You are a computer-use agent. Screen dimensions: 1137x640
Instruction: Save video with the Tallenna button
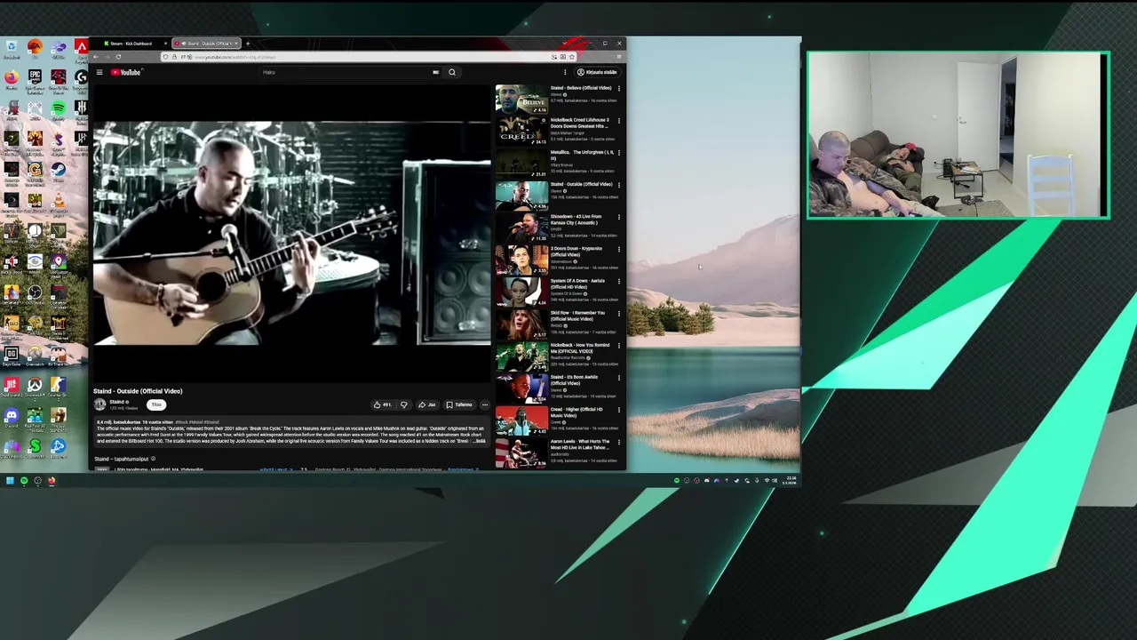pyautogui.click(x=460, y=404)
